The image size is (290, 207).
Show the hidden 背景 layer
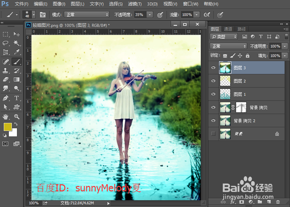pyautogui.click(x=213, y=134)
